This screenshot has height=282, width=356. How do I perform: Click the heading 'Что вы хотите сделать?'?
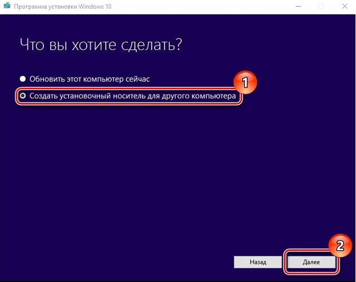[101, 45]
